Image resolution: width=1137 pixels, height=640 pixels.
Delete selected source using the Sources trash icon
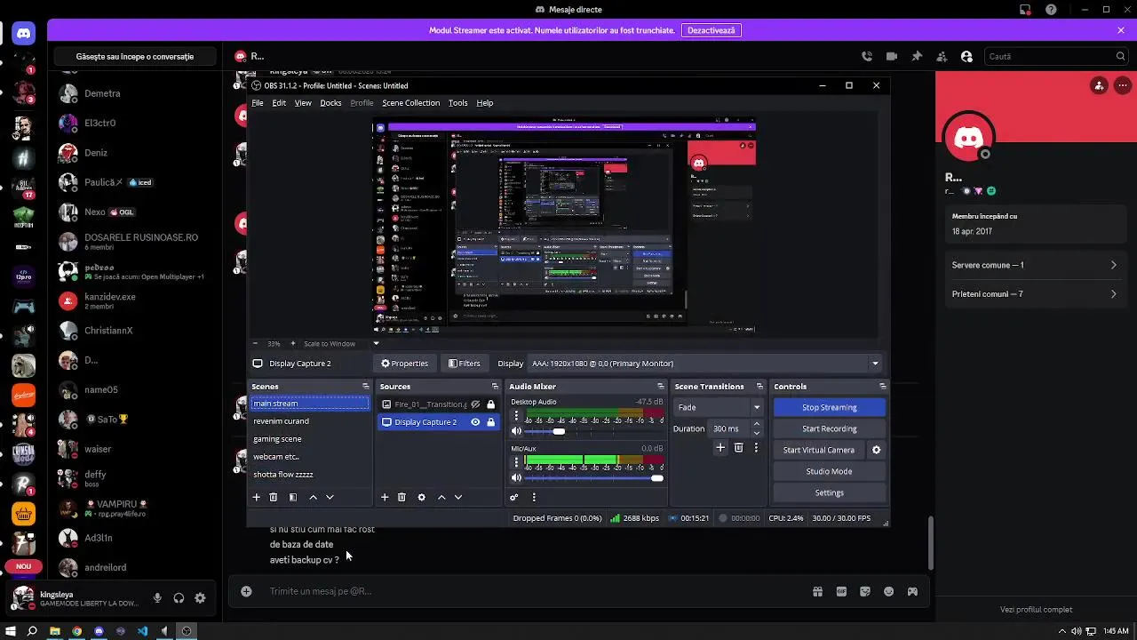pos(402,498)
